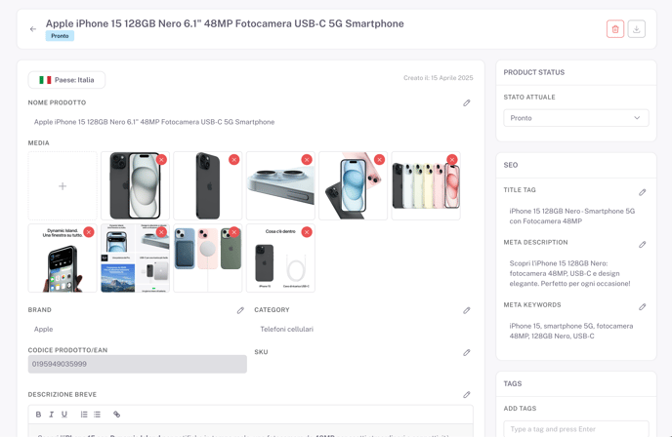The width and height of the screenshot is (672, 437).
Task: Click the download icon button in header
Action: (637, 29)
